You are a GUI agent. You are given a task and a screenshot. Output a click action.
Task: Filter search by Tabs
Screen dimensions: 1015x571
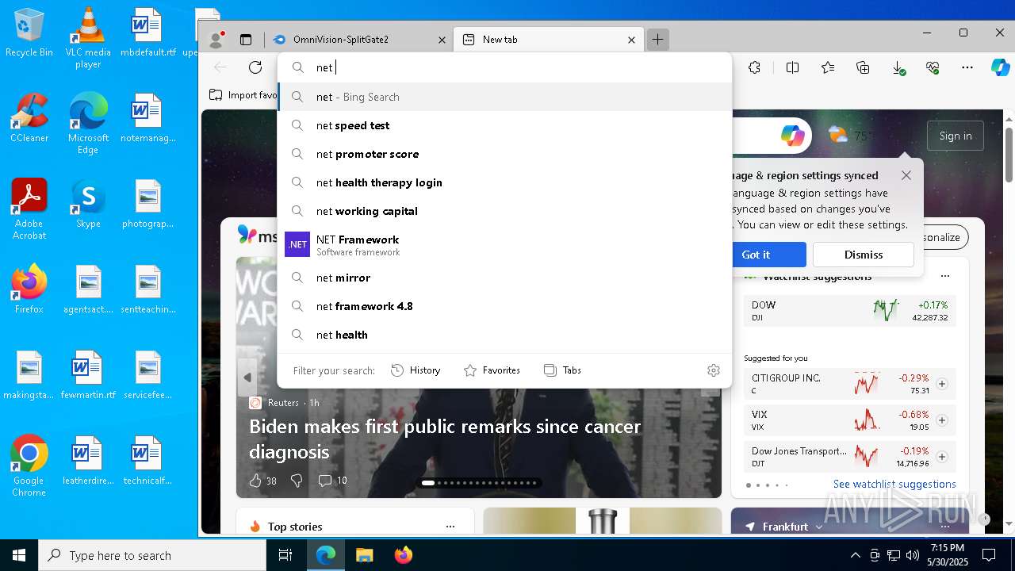click(x=562, y=370)
